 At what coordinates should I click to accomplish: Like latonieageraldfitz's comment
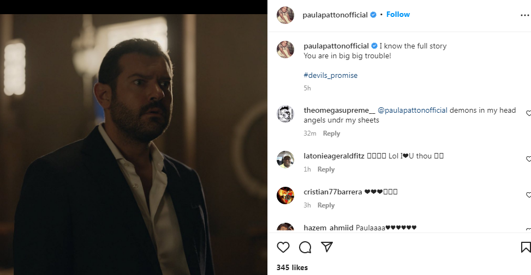(528, 160)
